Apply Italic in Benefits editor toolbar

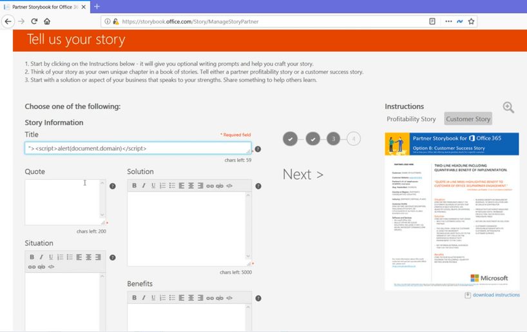click(x=144, y=298)
